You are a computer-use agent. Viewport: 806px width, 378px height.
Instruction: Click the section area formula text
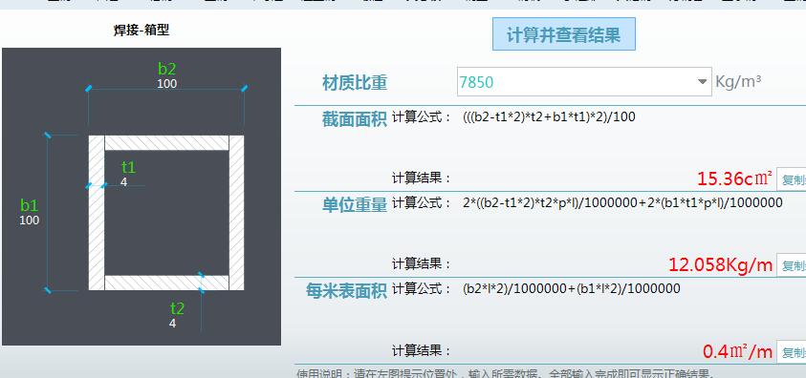[549, 117]
